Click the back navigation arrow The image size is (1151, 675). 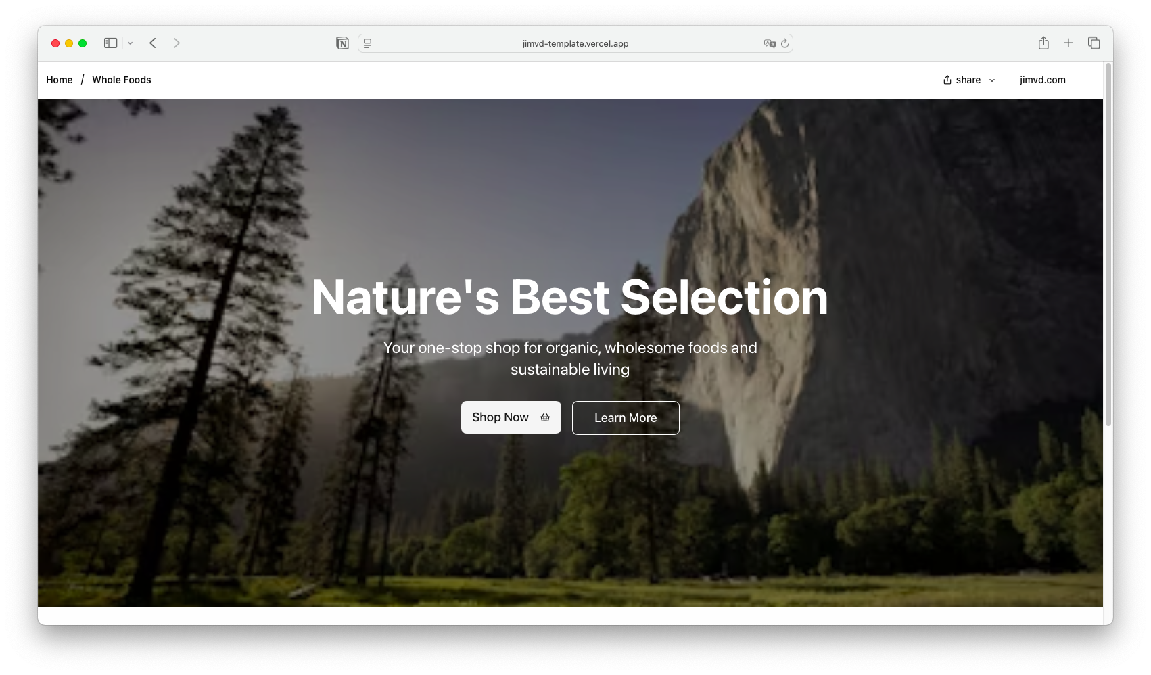tap(152, 43)
